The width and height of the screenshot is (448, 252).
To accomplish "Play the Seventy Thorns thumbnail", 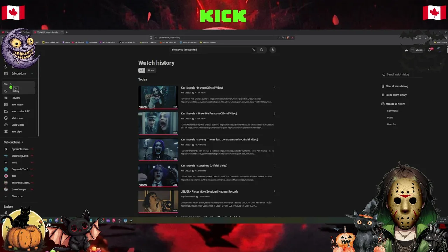I will pyautogui.click(x=158, y=149).
